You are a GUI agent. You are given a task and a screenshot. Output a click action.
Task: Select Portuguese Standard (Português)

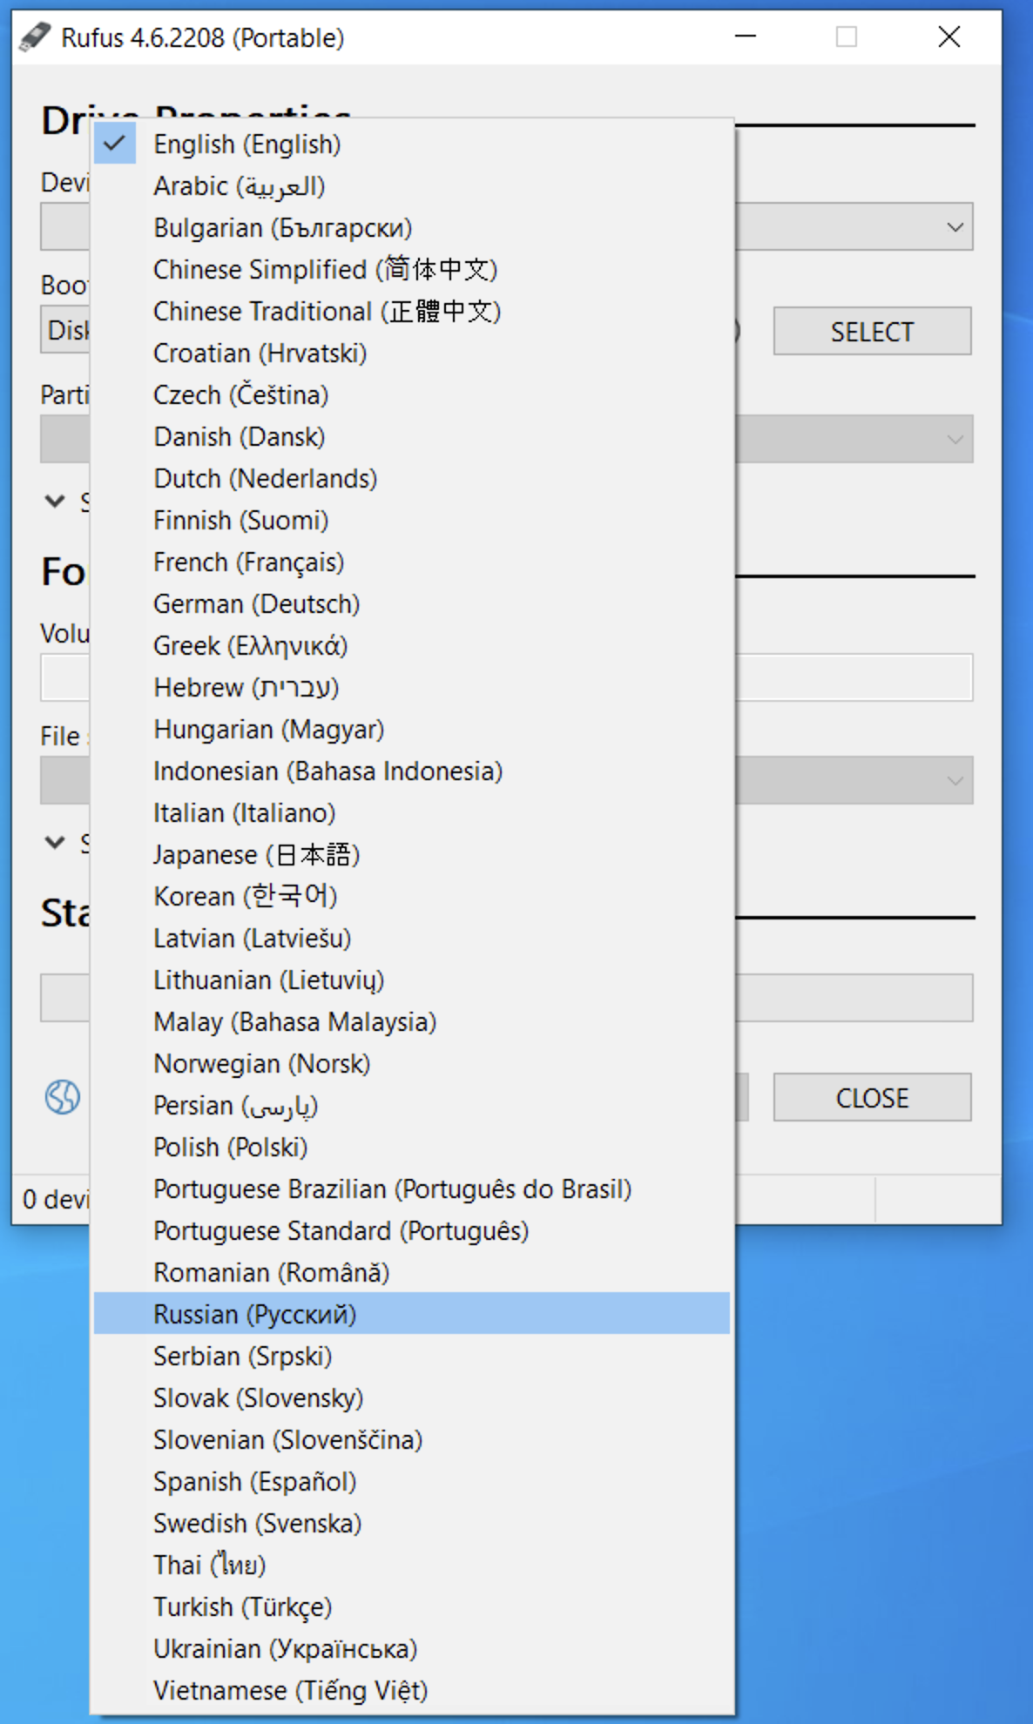coord(412,1231)
